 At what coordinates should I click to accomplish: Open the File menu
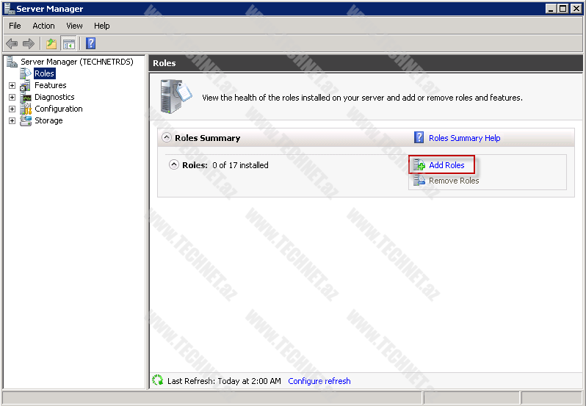point(15,26)
